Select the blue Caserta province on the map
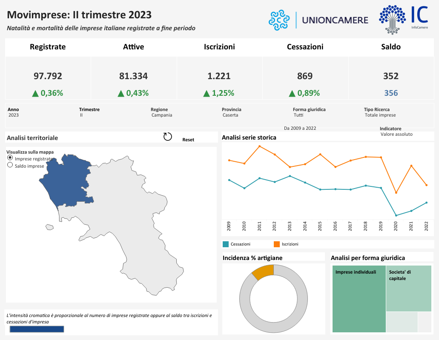Screen dimensions: 439x340 67,180
